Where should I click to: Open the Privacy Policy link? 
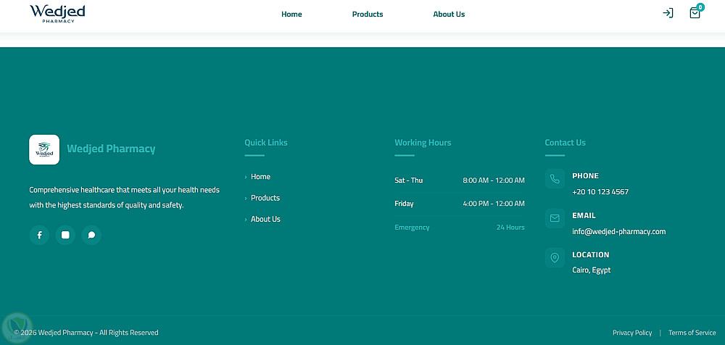click(632, 333)
